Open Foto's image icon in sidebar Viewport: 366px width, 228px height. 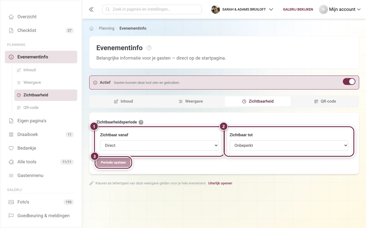click(x=11, y=202)
